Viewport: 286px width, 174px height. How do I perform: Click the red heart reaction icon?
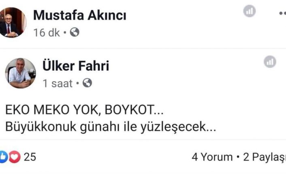(x=15, y=157)
